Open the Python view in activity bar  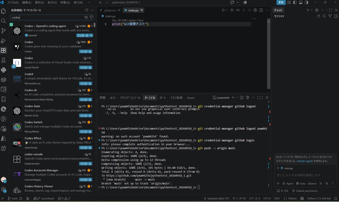pyautogui.click(x=3, y=70)
